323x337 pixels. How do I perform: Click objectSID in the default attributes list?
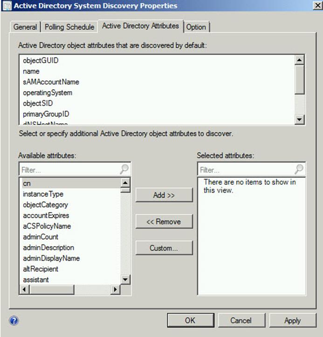coord(38,103)
